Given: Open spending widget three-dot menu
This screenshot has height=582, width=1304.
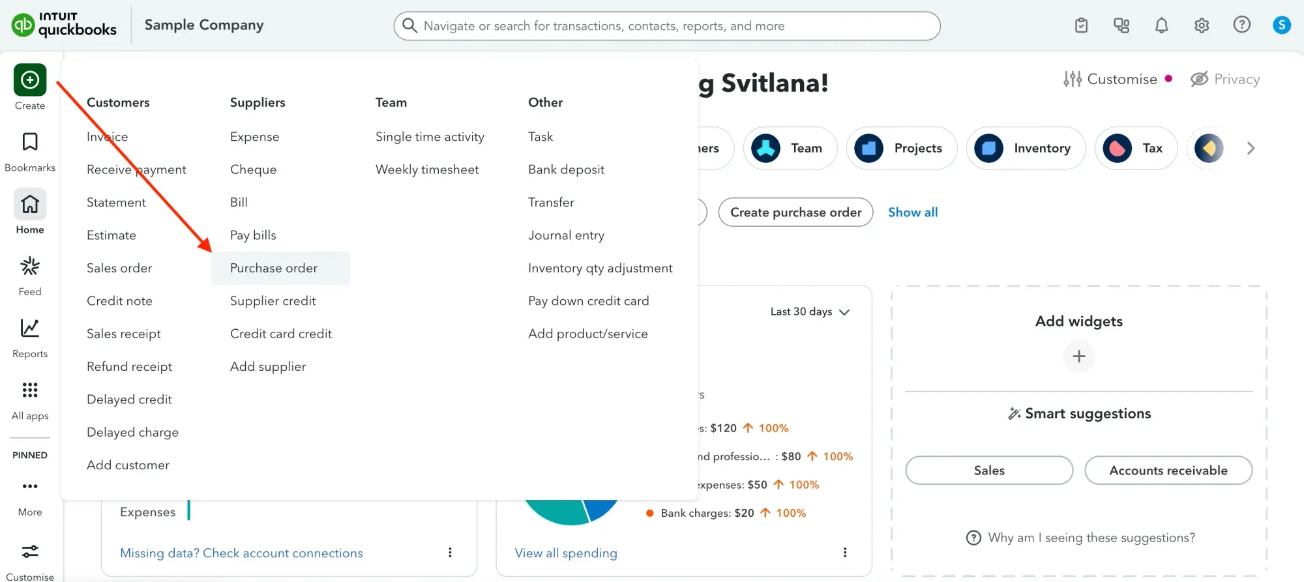Looking at the screenshot, I should click(x=845, y=553).
